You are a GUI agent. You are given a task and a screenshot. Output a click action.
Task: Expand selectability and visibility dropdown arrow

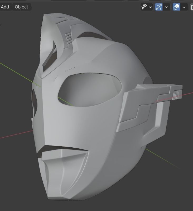pyautogui.click(x=150, y=7)
